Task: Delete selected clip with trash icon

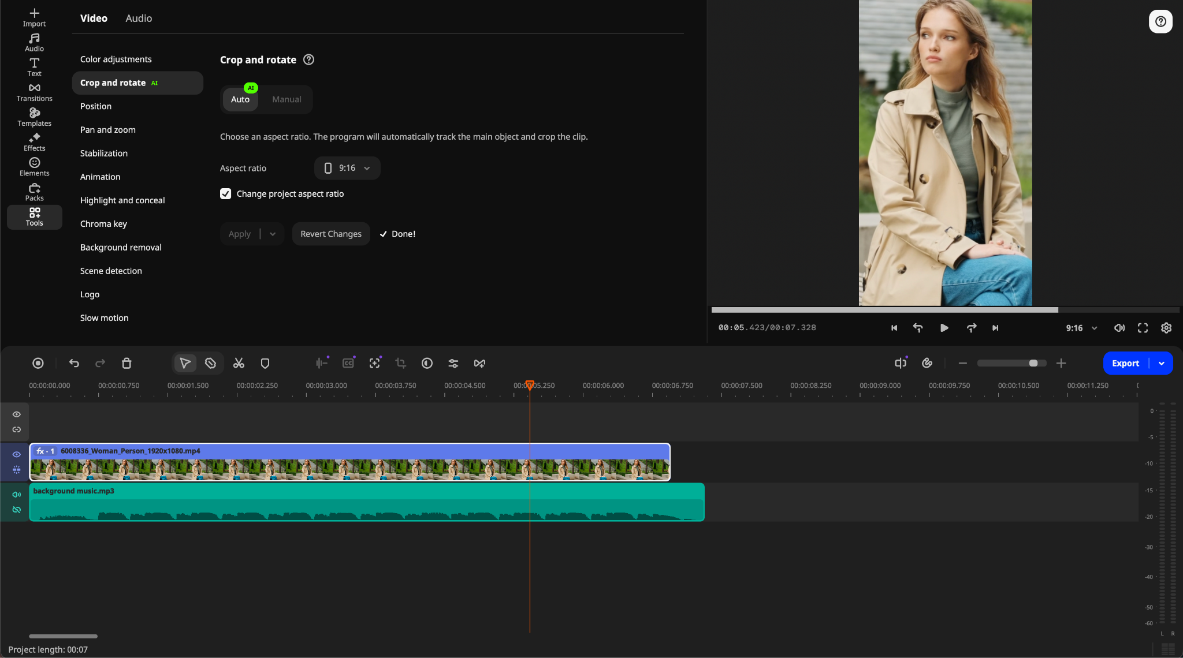Action: pyautogui.click(x=127, y=363)
